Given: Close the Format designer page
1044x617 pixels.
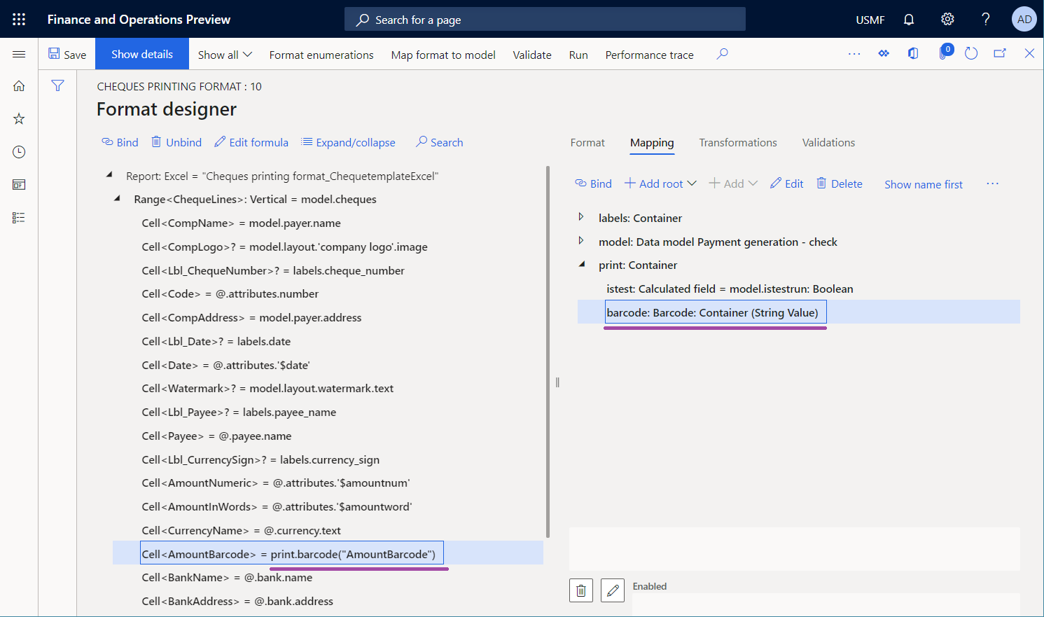Looking at the screenshot, I should coord(1029,54).
